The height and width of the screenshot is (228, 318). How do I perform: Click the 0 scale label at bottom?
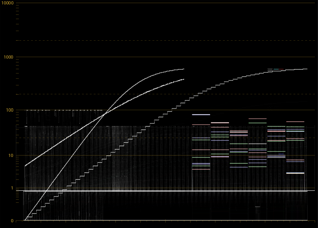(12, 221)
